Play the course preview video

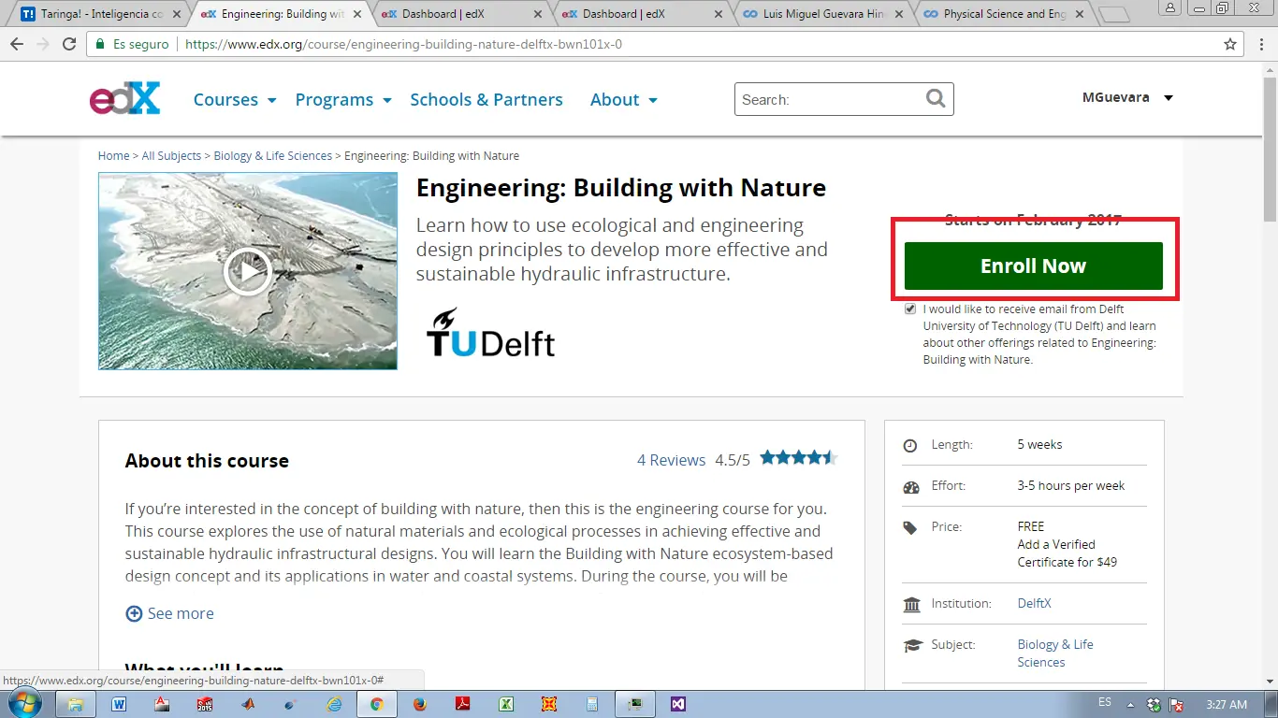[247, 272]
